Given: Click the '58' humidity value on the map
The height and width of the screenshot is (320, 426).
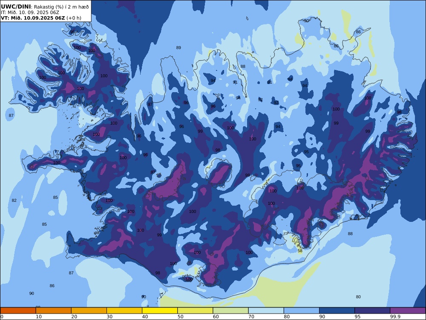Looking at the screenshot, I should (x=300, y=251).
